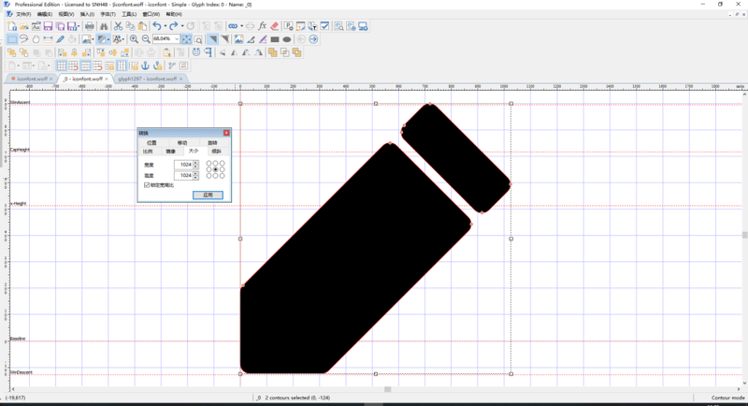Open a font with the folder icon
Screen dimensions: 748x406
(x=24, y=27)
